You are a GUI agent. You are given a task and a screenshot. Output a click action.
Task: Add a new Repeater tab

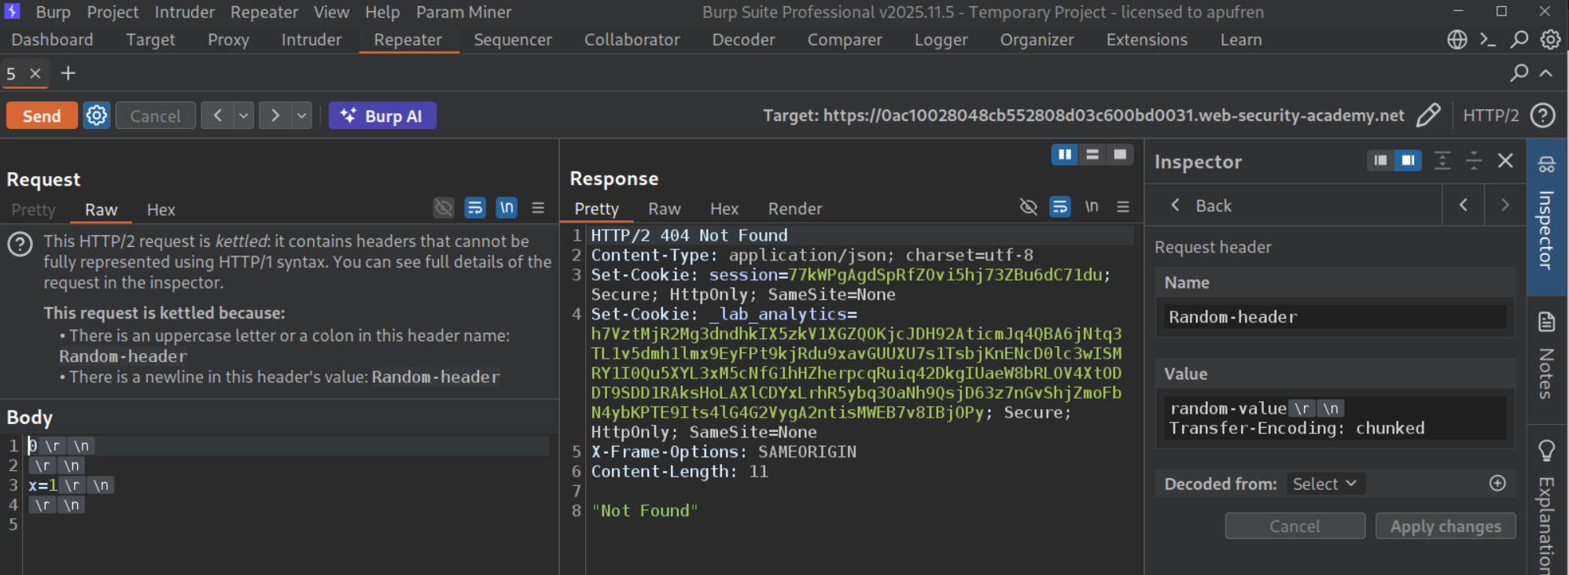pos(68,73)
